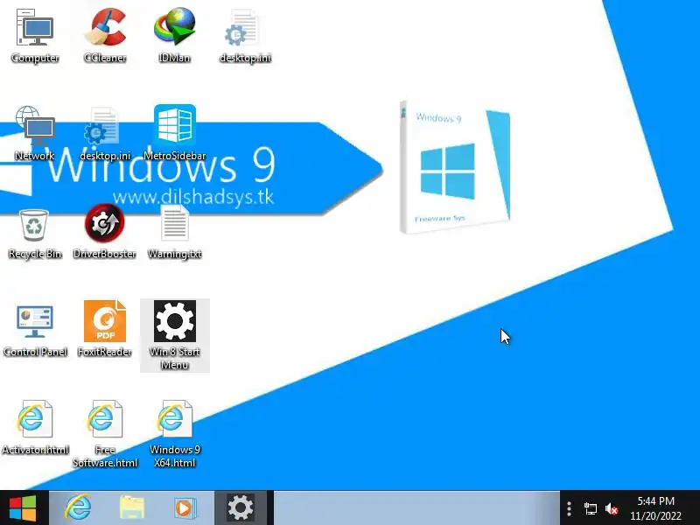The width and height of the screenshot is (700, 525).
Task: Launch CCleaner from the desktop
Action: pyautogui.click(x=105, y=36)
